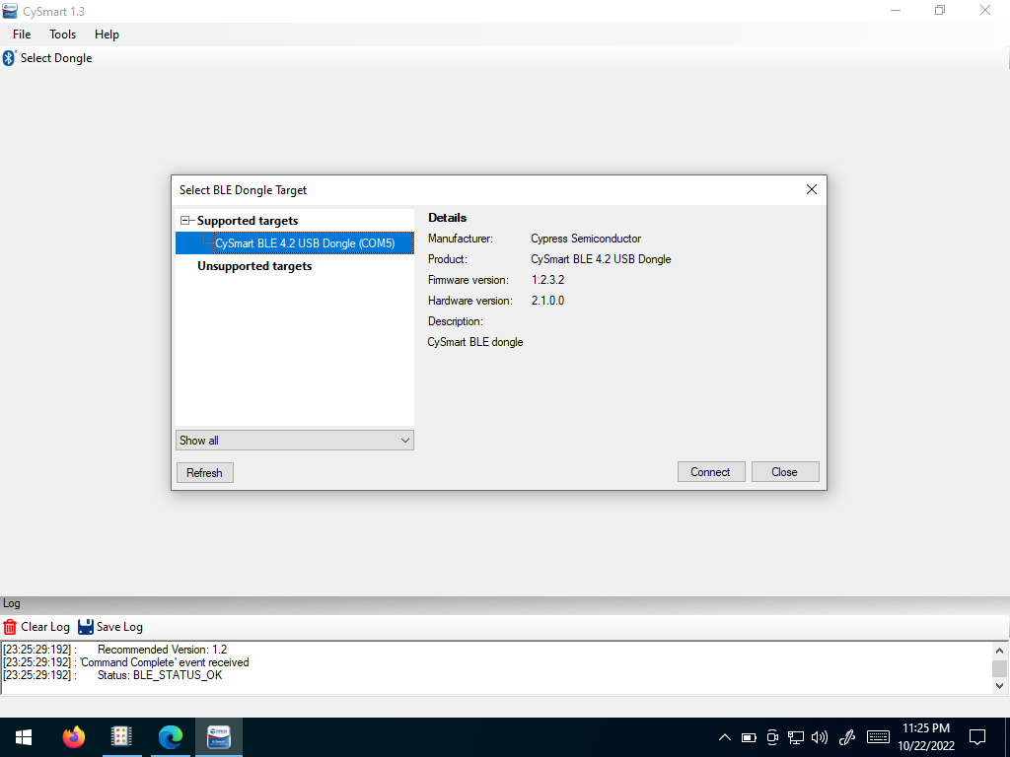Click the Close button in dialog
The image size is (1010, 757).
(x=785, y=472)
